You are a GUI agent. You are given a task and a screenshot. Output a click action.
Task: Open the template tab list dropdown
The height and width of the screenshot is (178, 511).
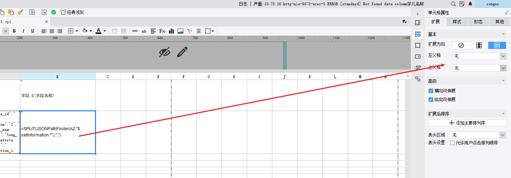coord(405,22)
